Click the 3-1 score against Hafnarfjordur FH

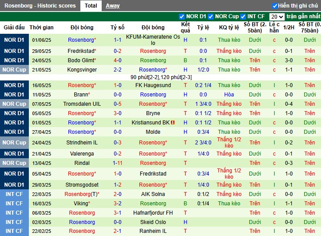point(118,213)
